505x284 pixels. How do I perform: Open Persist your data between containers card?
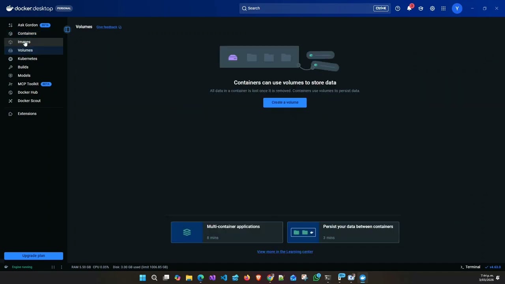[343, 232]
